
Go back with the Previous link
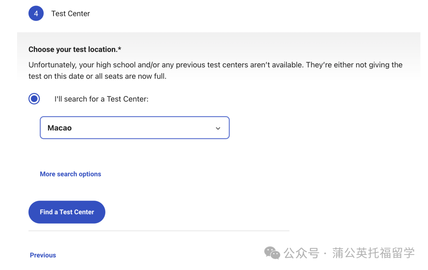[x=43, y=255]
